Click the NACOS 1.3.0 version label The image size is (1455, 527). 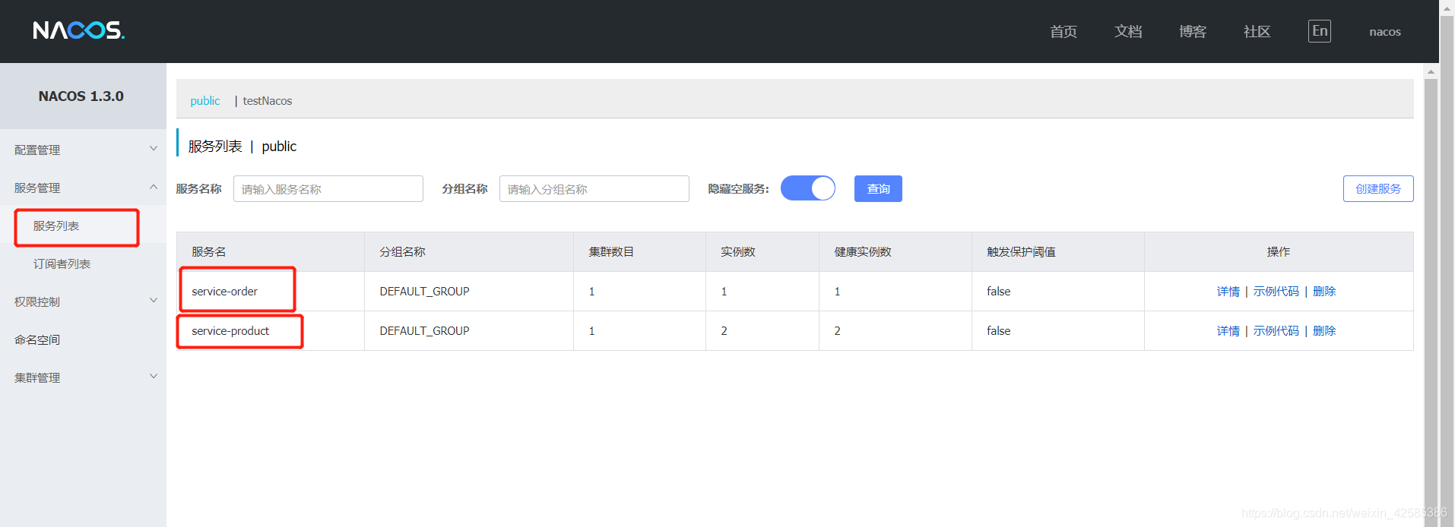click(x=81, y=96)
